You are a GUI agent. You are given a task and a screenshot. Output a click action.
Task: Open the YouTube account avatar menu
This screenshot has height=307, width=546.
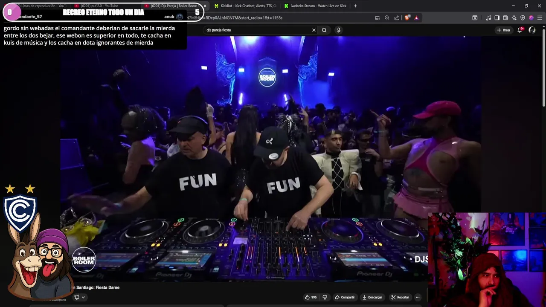(532, 30)
